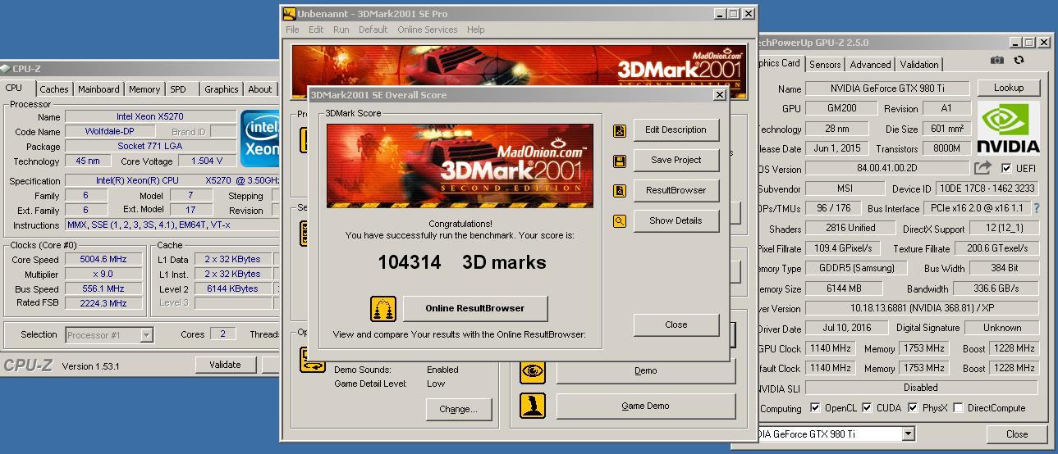Click the Validate button in CPU-Z
The height and width of the screenshot is (454, 1058).
point(225,365)
